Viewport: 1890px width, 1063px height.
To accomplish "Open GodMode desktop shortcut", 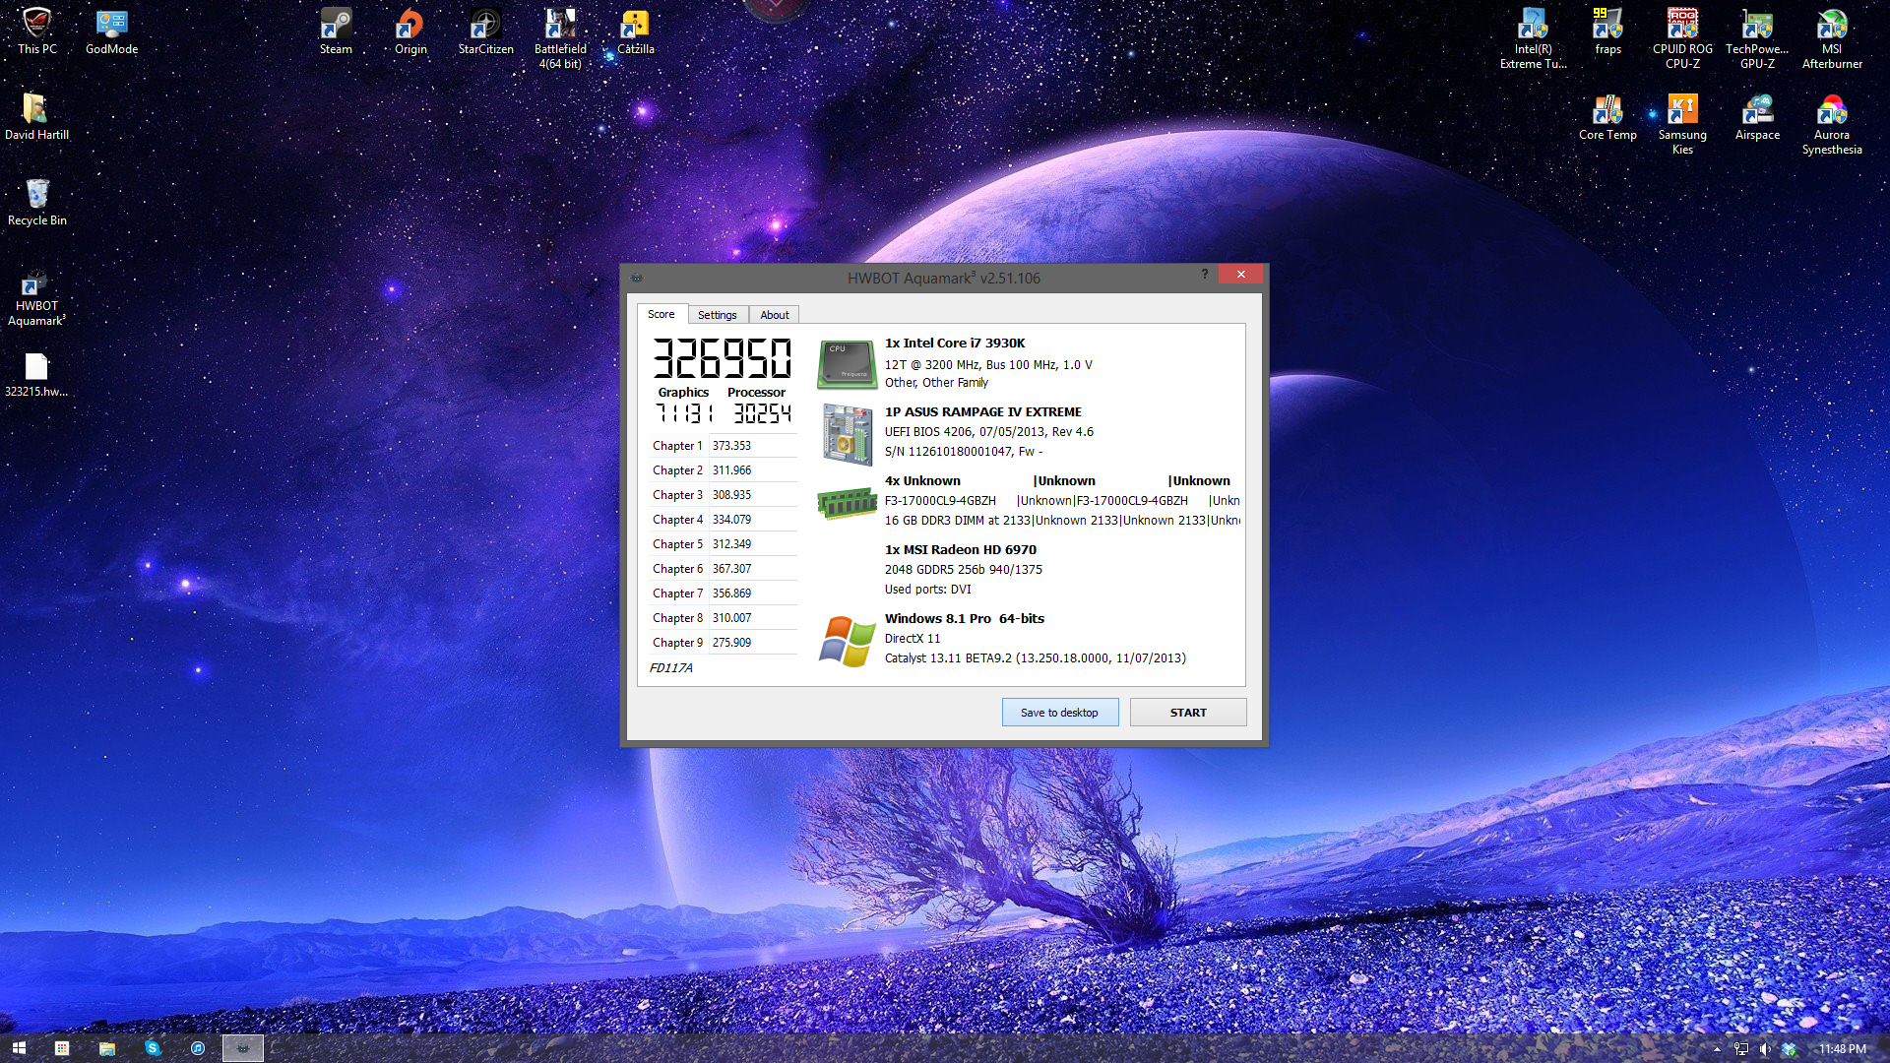I will pyautogui.click(x=111, y=31).
